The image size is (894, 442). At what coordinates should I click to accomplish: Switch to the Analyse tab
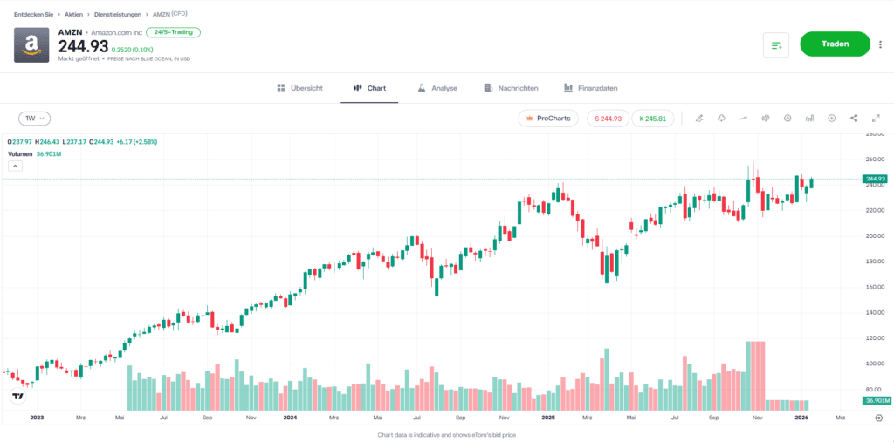click(x=437, y=88)
